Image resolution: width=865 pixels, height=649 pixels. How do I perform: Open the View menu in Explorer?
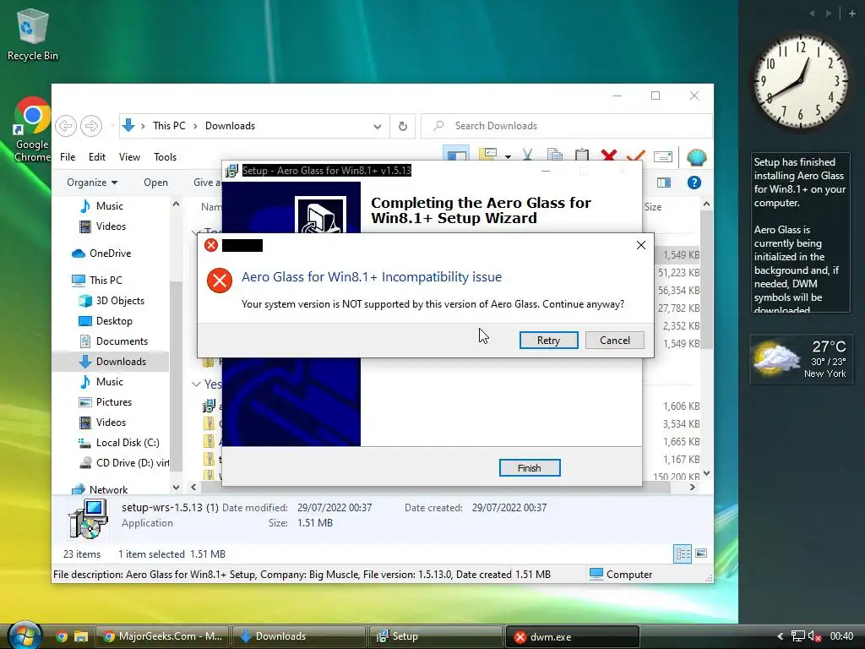129,156
